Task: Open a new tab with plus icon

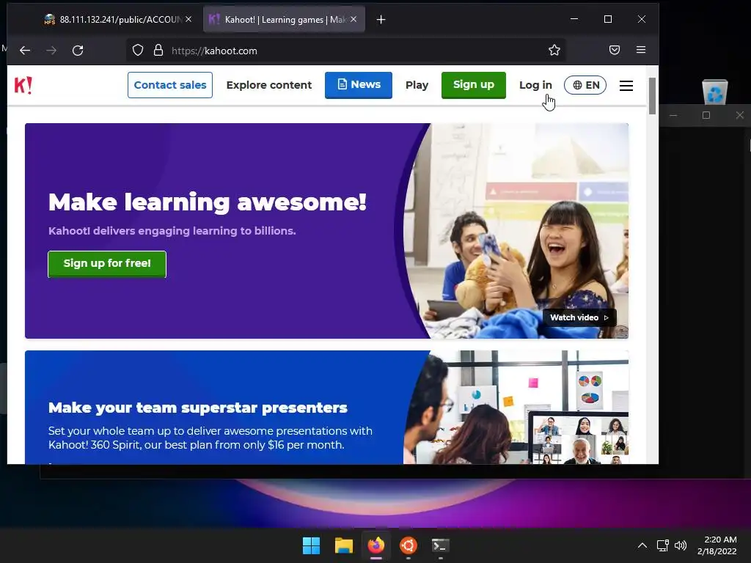Action: pos(381,20)
